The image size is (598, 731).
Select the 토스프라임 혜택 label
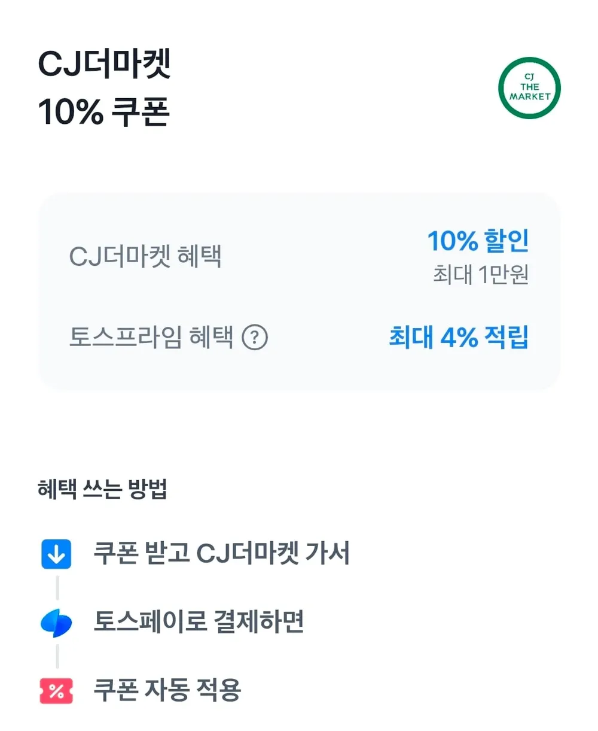click(151, 337)
